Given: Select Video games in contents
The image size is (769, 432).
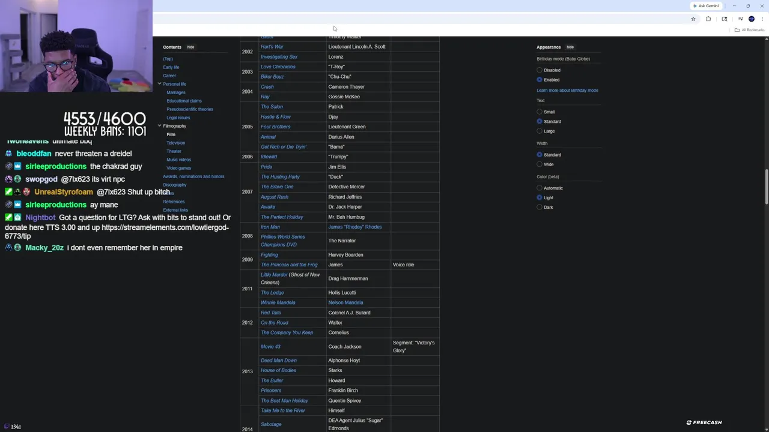Looking at the screenshot, I should [178, 168].
